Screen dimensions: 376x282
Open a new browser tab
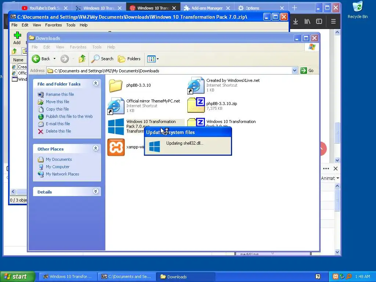click(294, 8)
